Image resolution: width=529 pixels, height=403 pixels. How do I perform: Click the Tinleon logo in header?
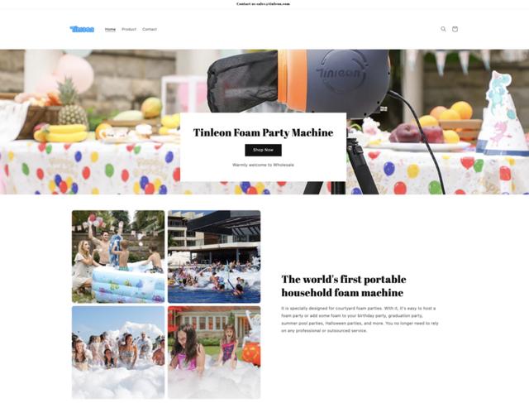82,30
